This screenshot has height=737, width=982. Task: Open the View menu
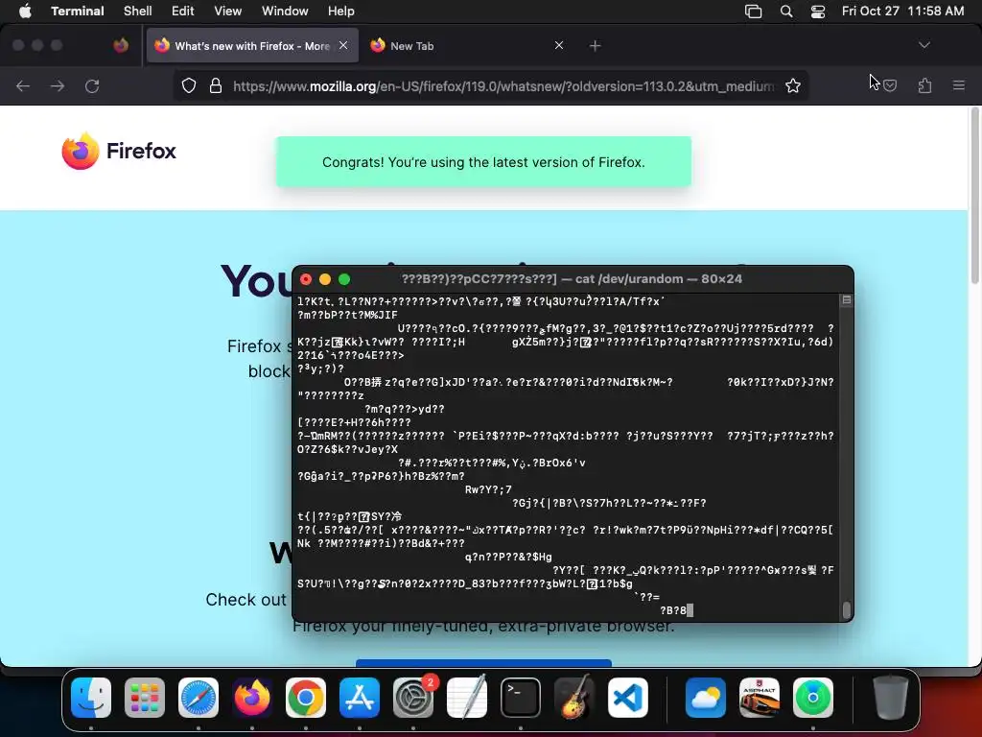(x=227, y=11)
